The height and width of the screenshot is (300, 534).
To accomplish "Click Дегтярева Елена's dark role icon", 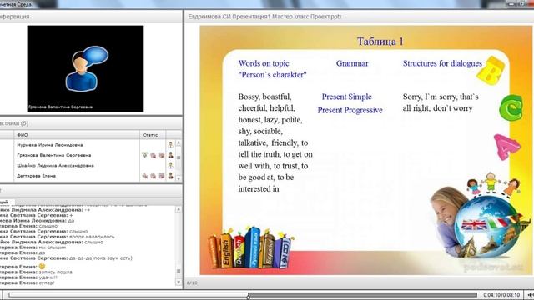I will coord(170,176).
